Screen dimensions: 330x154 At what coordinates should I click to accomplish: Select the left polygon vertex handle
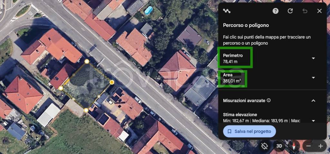pyautogui.click(x=61, y=88)
